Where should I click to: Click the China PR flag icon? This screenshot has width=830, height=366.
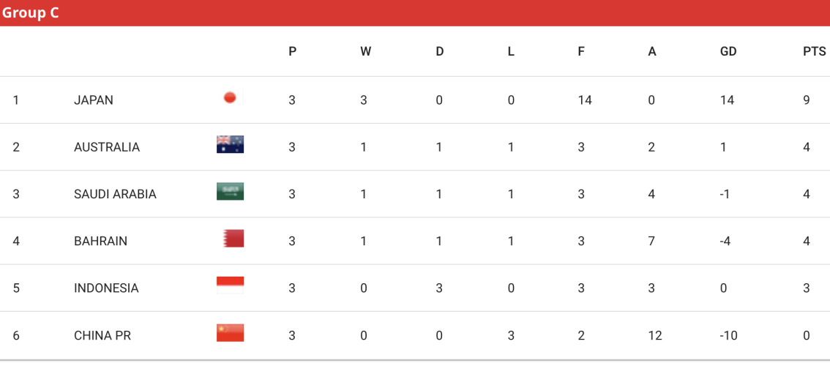[x=231, y=332]
